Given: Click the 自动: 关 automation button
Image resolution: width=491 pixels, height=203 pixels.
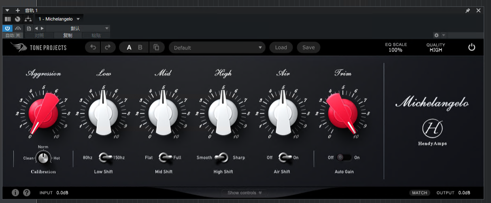Looking at the screenshot, I should click(13, 36).
